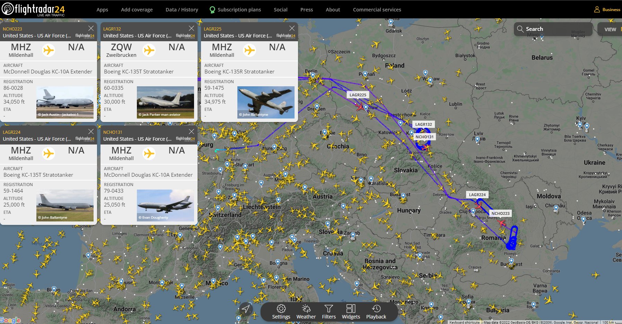Open KC-135R photo on LAGR225 card
Viewport: 622px width, 324px height.
click(266, 102)
